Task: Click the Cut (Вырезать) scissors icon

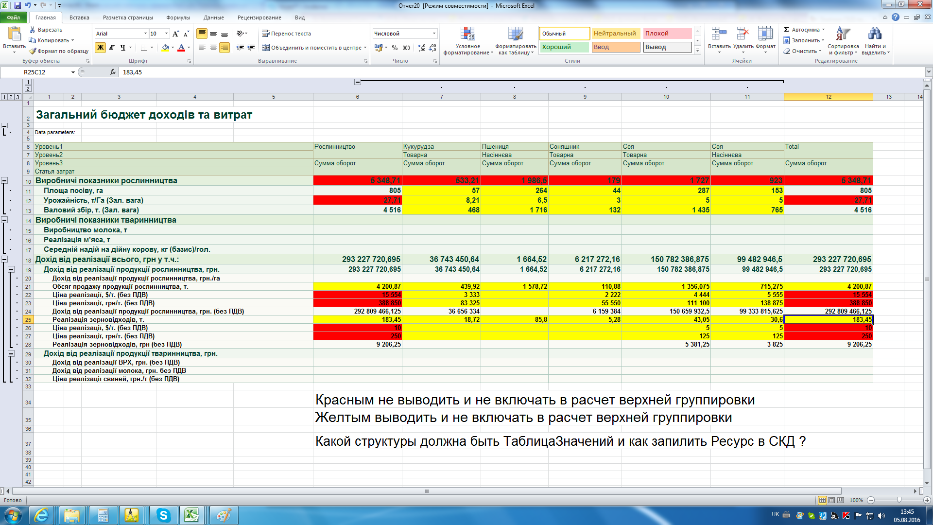Action: pyautogui.click(x=33, y=30)
